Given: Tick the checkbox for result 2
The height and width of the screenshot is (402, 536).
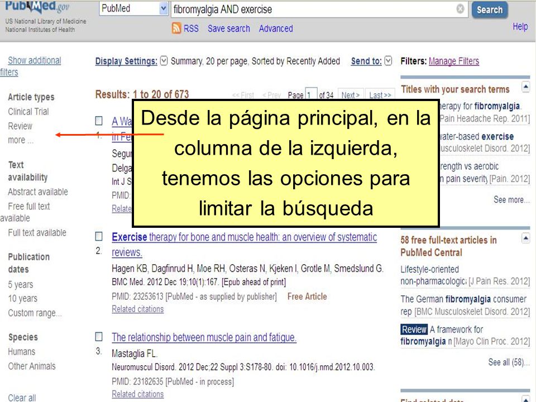Looking at the screenshot, I should tap(99, 236).
